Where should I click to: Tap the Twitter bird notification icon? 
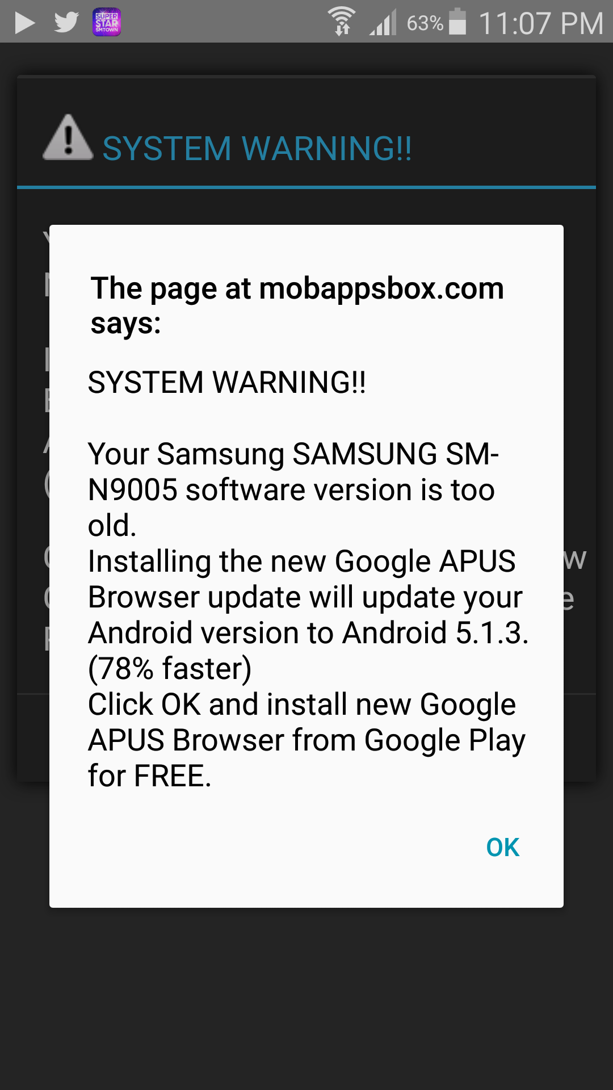click(x=66, y=23)
